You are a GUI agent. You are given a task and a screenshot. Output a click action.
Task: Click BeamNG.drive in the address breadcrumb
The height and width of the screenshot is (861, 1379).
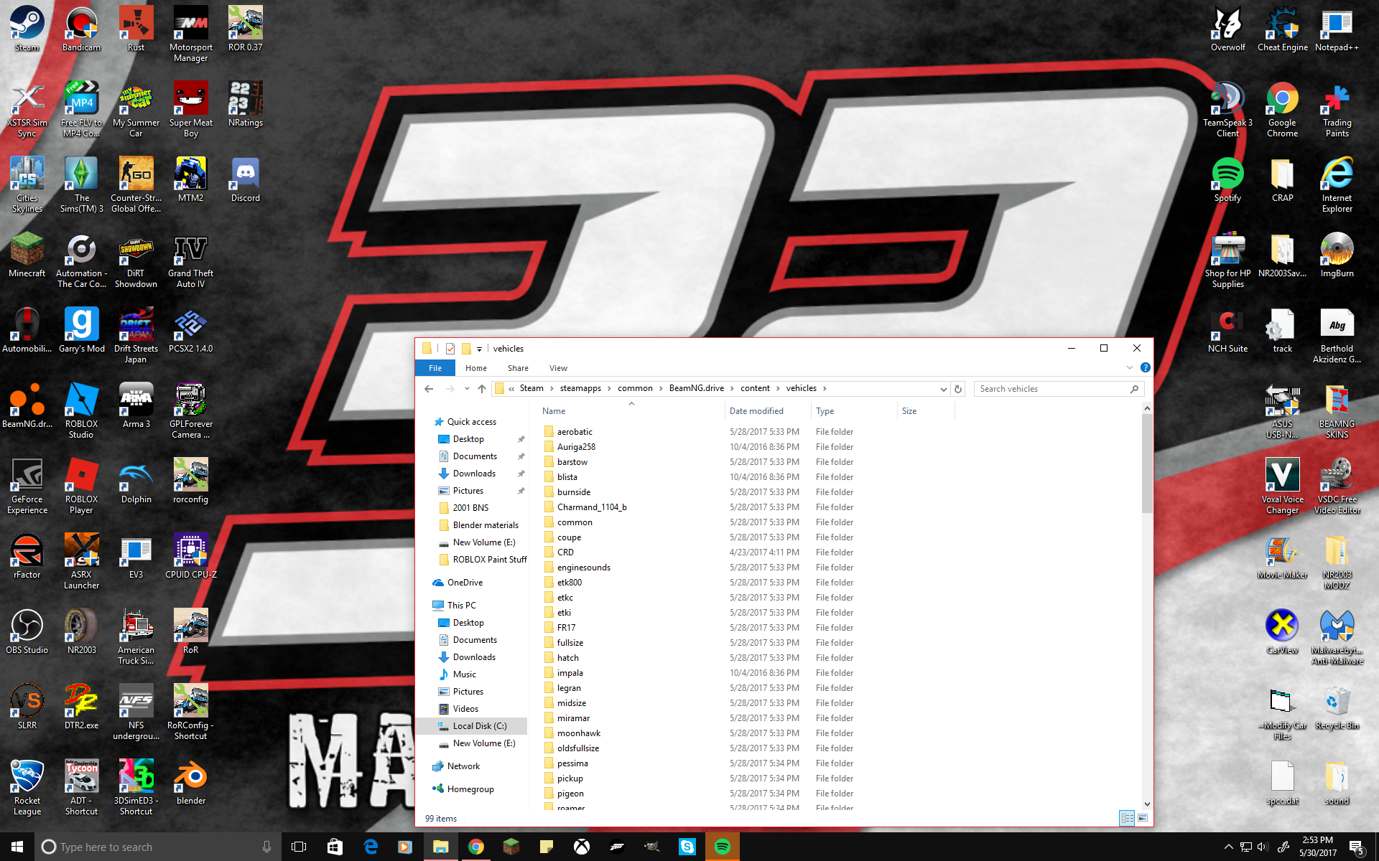696,388
